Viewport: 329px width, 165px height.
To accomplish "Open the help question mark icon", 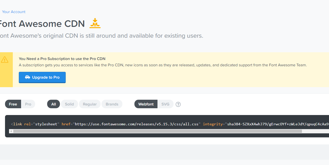I will [178, 104].
